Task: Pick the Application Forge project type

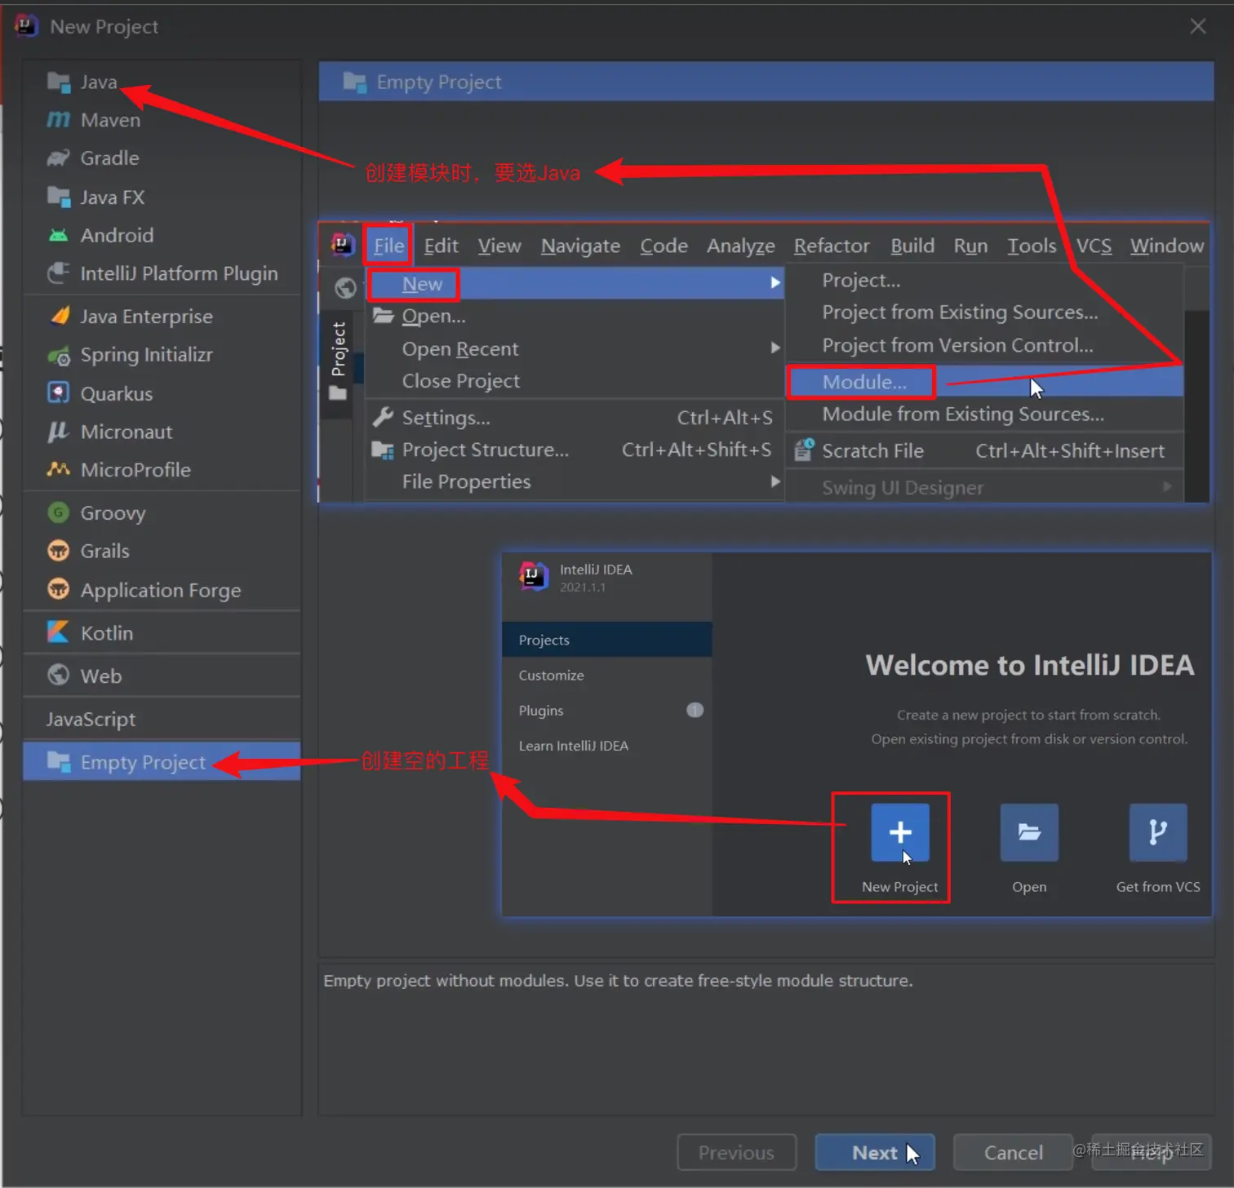Action: point(162,590)
